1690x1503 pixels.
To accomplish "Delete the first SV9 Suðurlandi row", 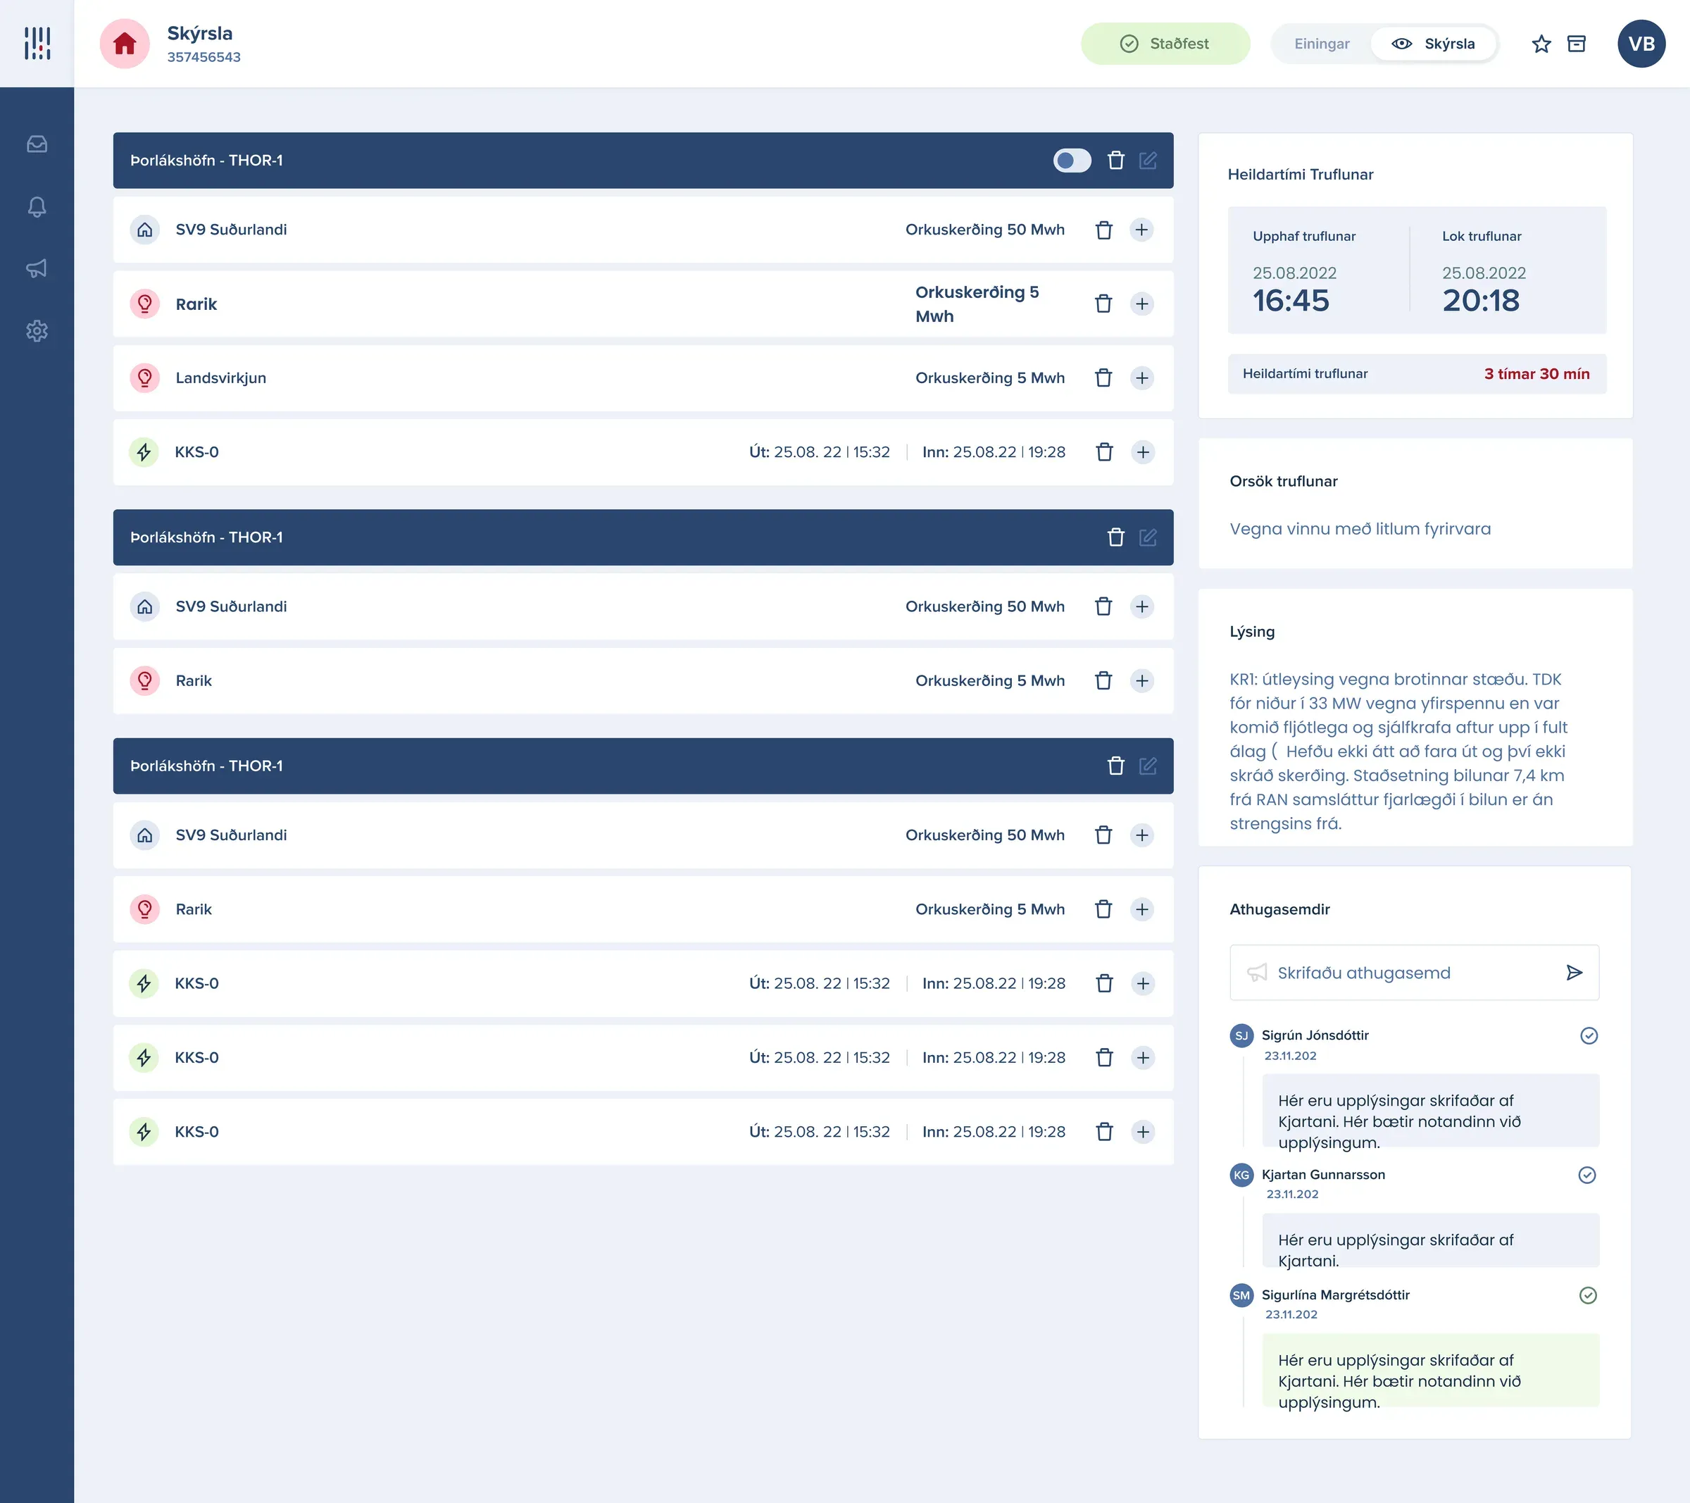I will tap(1104, 230).
